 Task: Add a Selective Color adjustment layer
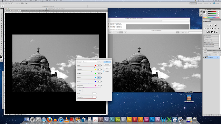[x=217, y=32]
